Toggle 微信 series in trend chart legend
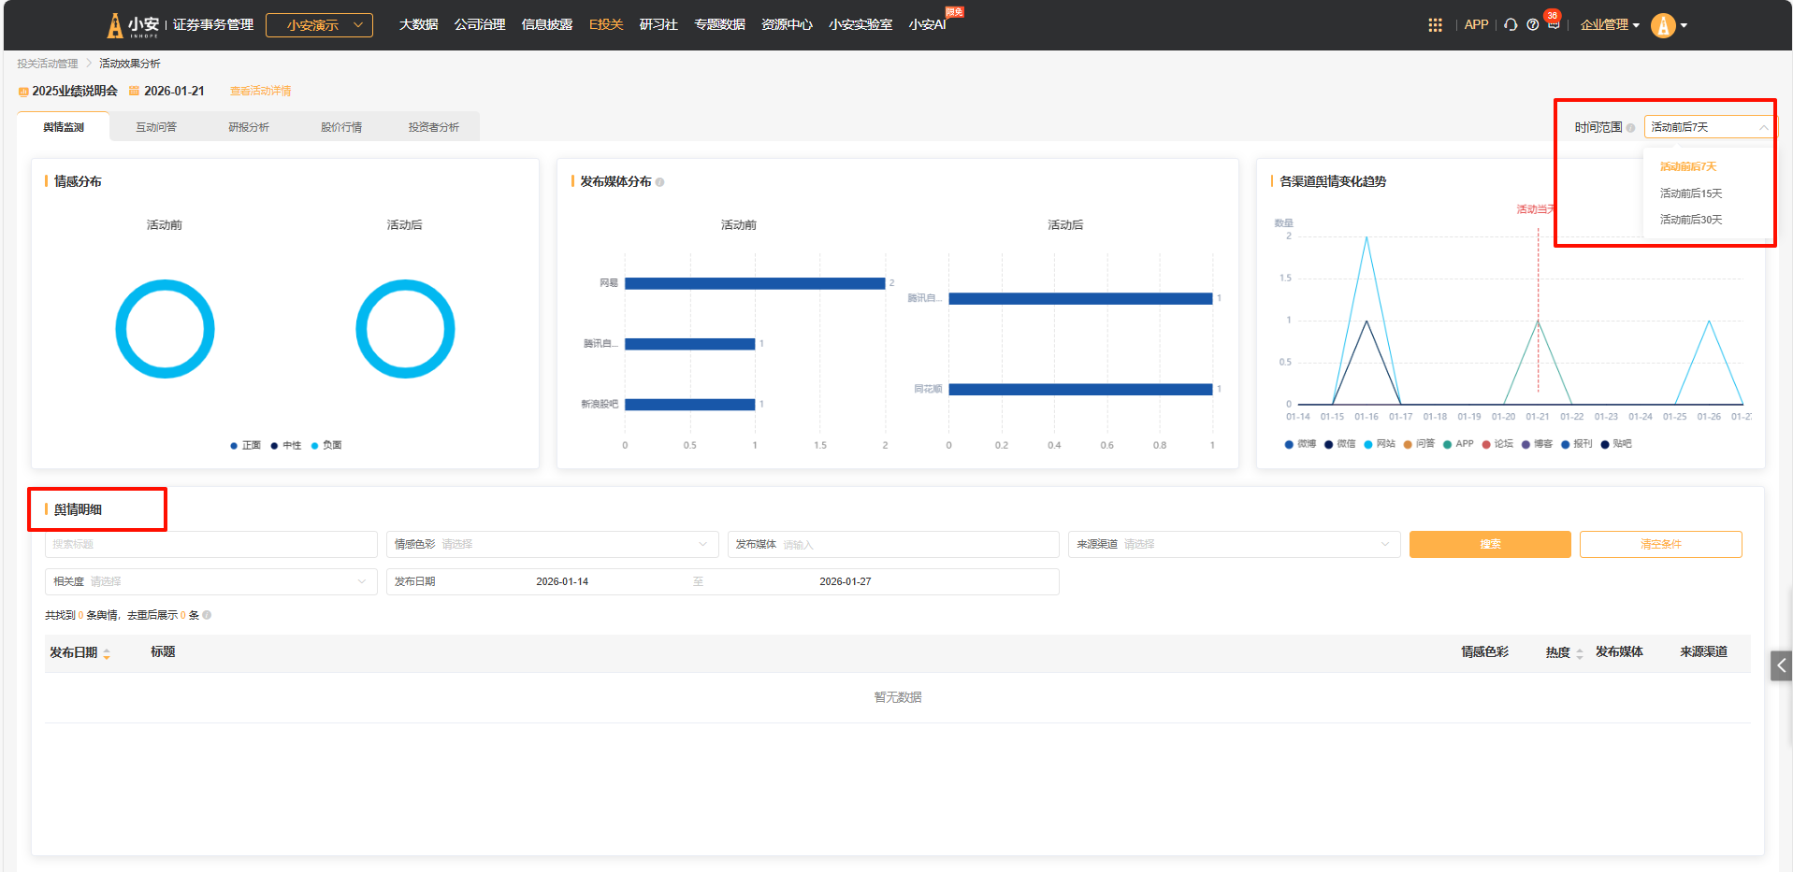The height and width of the screenshot is (872, 1793). 1339,444
